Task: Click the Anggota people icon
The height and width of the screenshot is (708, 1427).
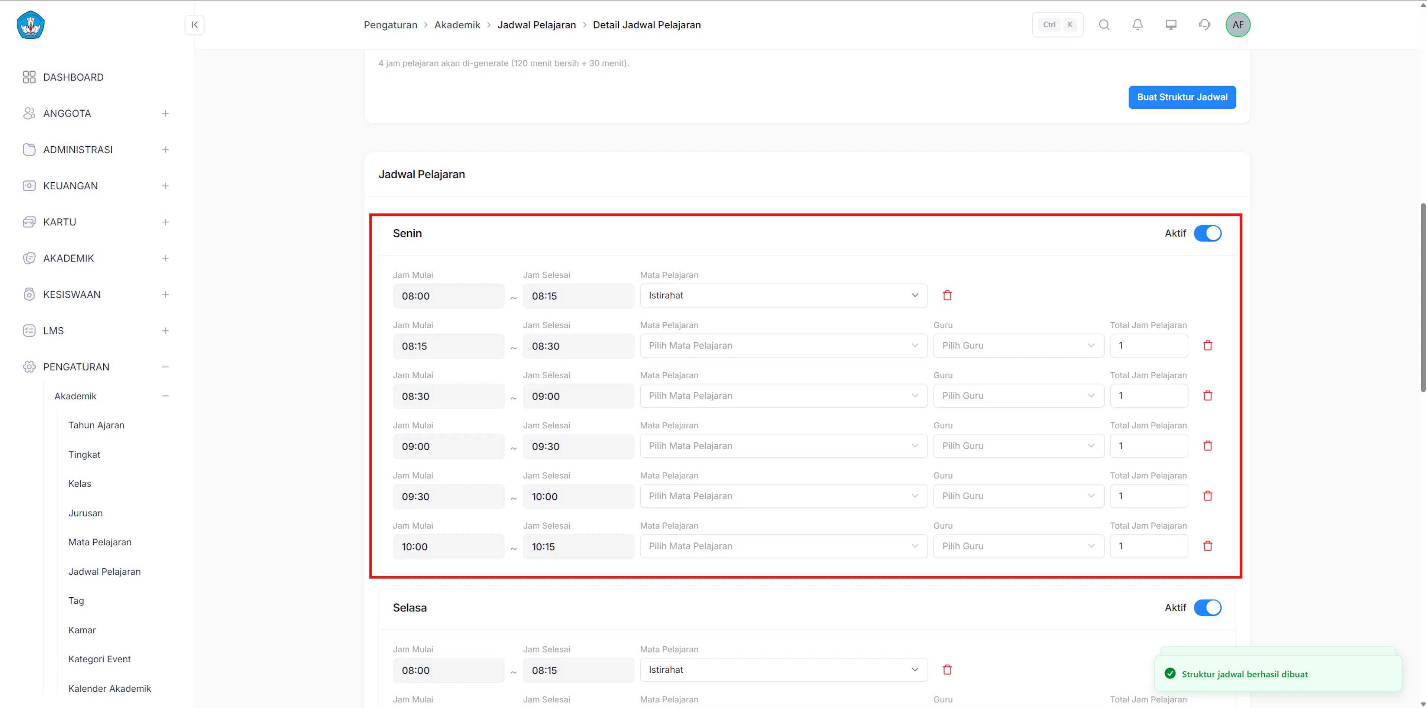Action: point(29,113)
